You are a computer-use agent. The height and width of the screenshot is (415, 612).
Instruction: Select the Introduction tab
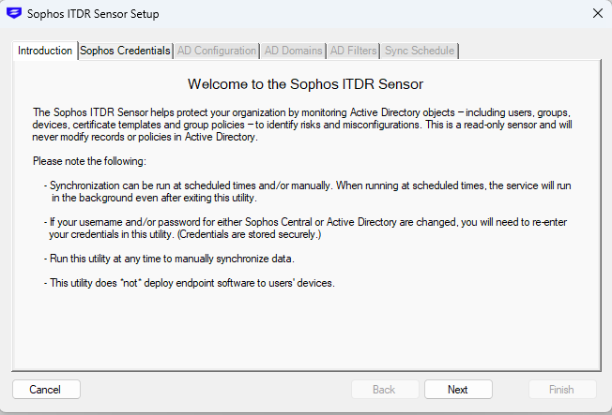[45, 51]
